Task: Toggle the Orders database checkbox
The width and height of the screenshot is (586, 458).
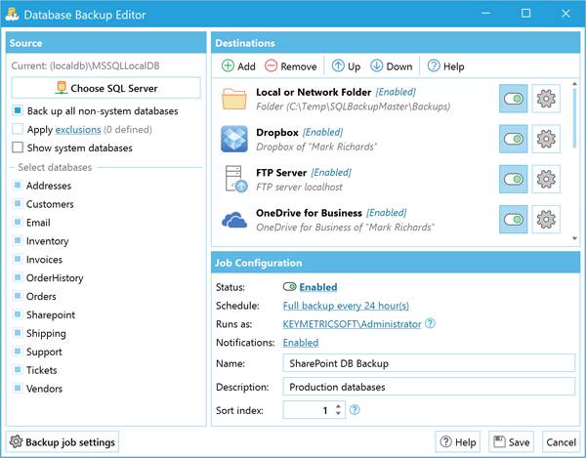Action: 18,296
